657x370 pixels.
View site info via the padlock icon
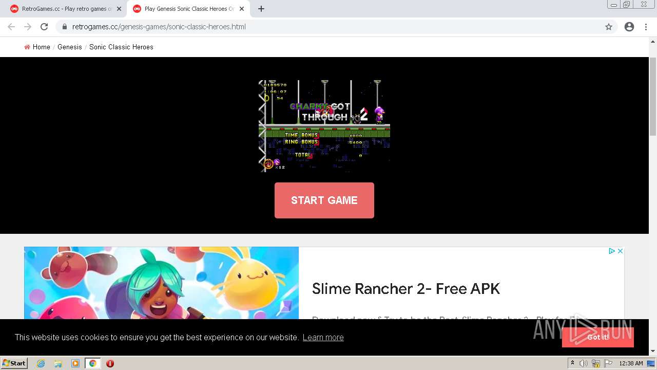pyautogui.click(x=65, y=27)
